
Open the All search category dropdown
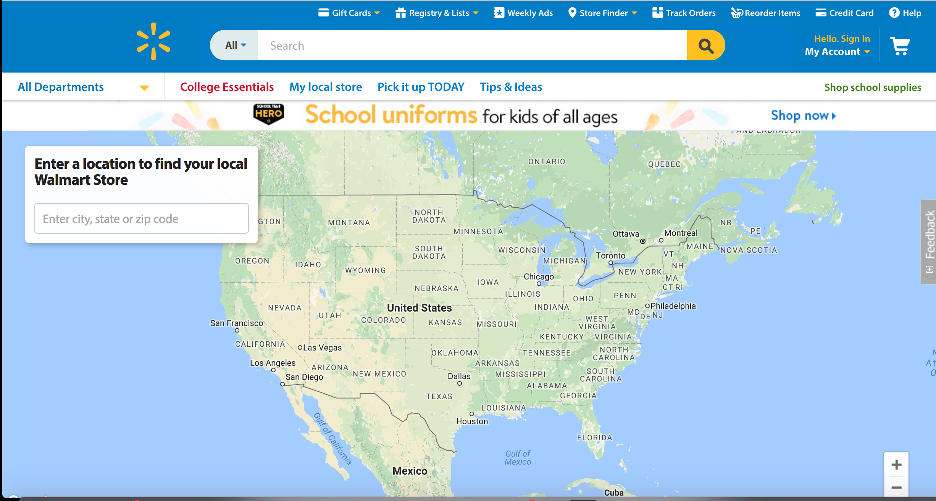pyautogui.click(x=234, y=45)
